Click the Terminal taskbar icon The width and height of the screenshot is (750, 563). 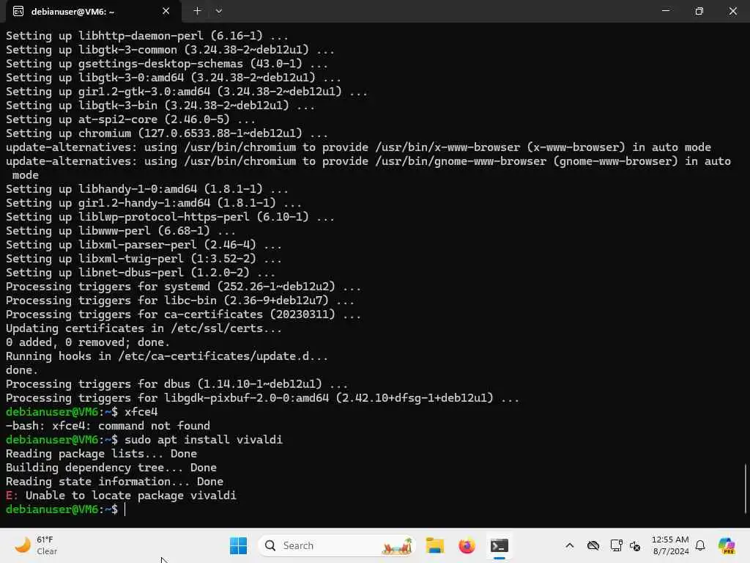tap(499, 545)
